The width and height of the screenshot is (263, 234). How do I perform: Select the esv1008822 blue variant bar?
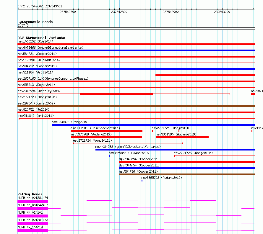pos(153,125)
